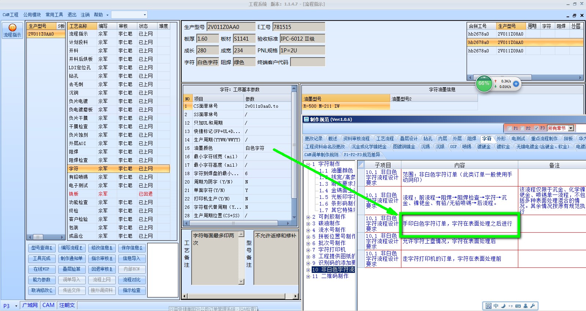Click the IME punctuation icon

coord(511,306)
